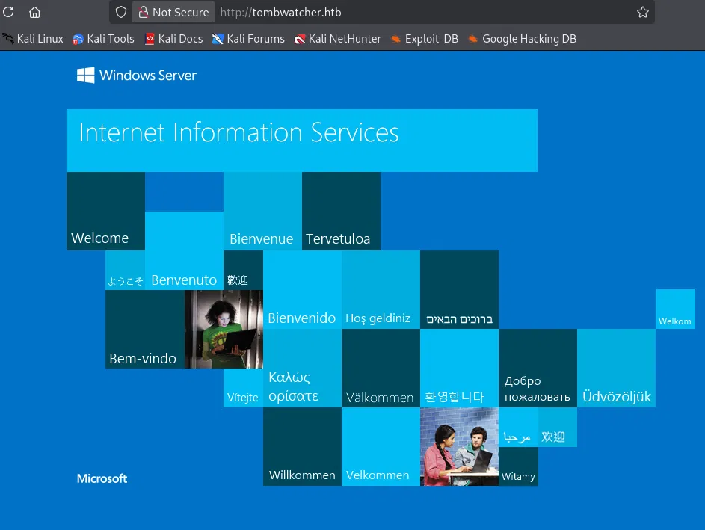Click the Welkom tile
The width and height of the screenshot is (705, 530).
point(675,309)
